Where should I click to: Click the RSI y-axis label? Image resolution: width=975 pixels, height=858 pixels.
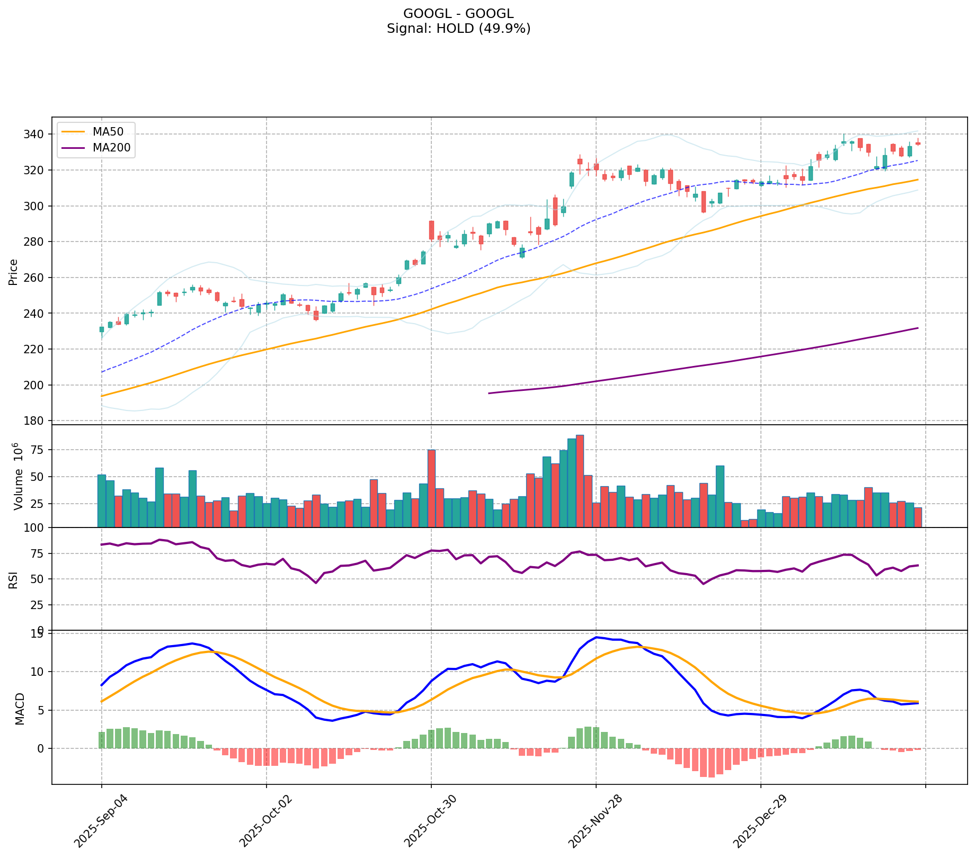pyautogui.click(x=13, y=579)
